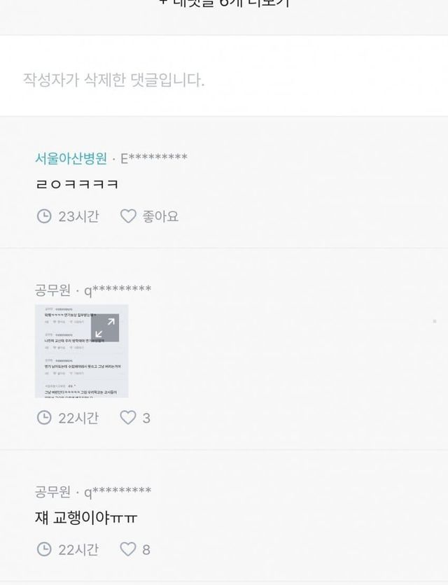Tap the 좋아요 label
Screen dimensions: 448x585
(x=160, y=216)
